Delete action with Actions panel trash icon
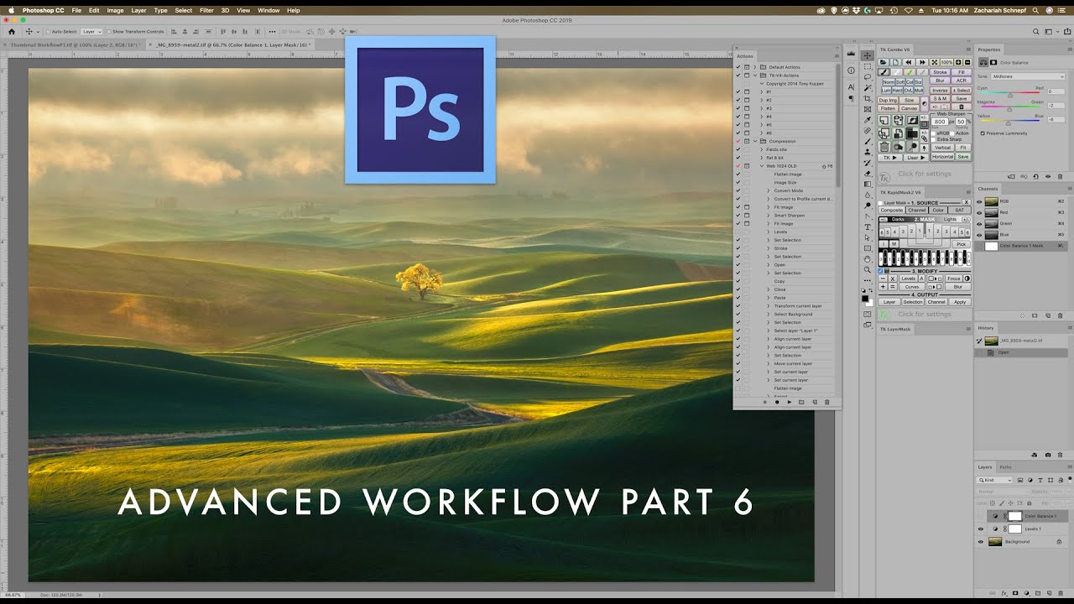The image size is (1074, 604). 826,402
